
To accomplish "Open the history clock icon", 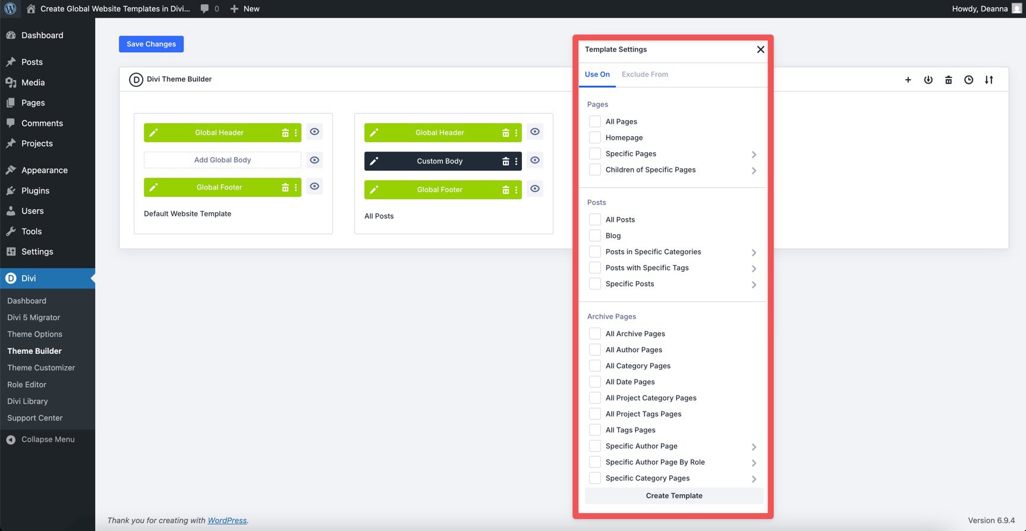I will click(969, 80).
